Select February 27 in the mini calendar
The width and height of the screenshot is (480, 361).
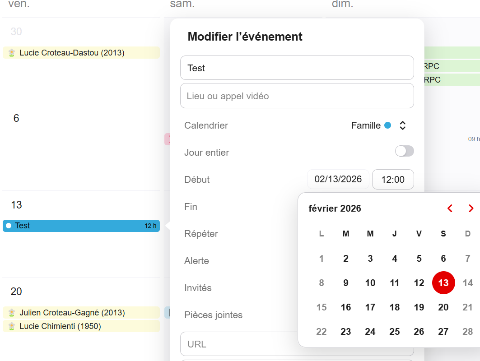tap(443, 332)
